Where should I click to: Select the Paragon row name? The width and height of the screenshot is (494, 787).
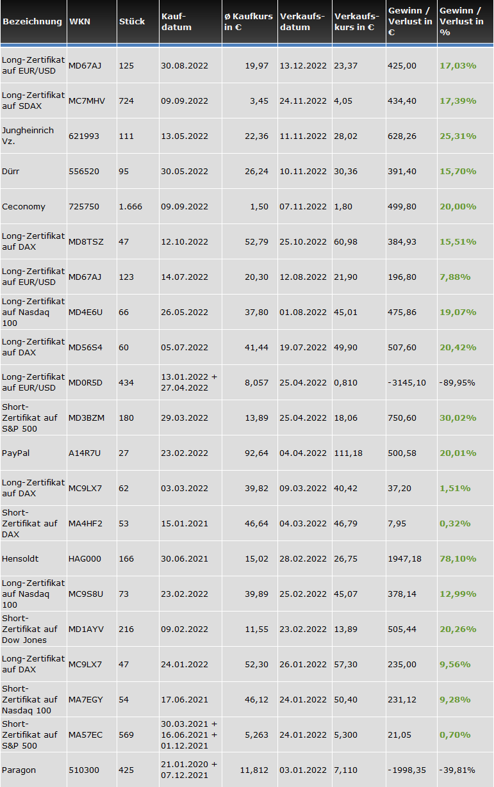(x=19, y=770)
